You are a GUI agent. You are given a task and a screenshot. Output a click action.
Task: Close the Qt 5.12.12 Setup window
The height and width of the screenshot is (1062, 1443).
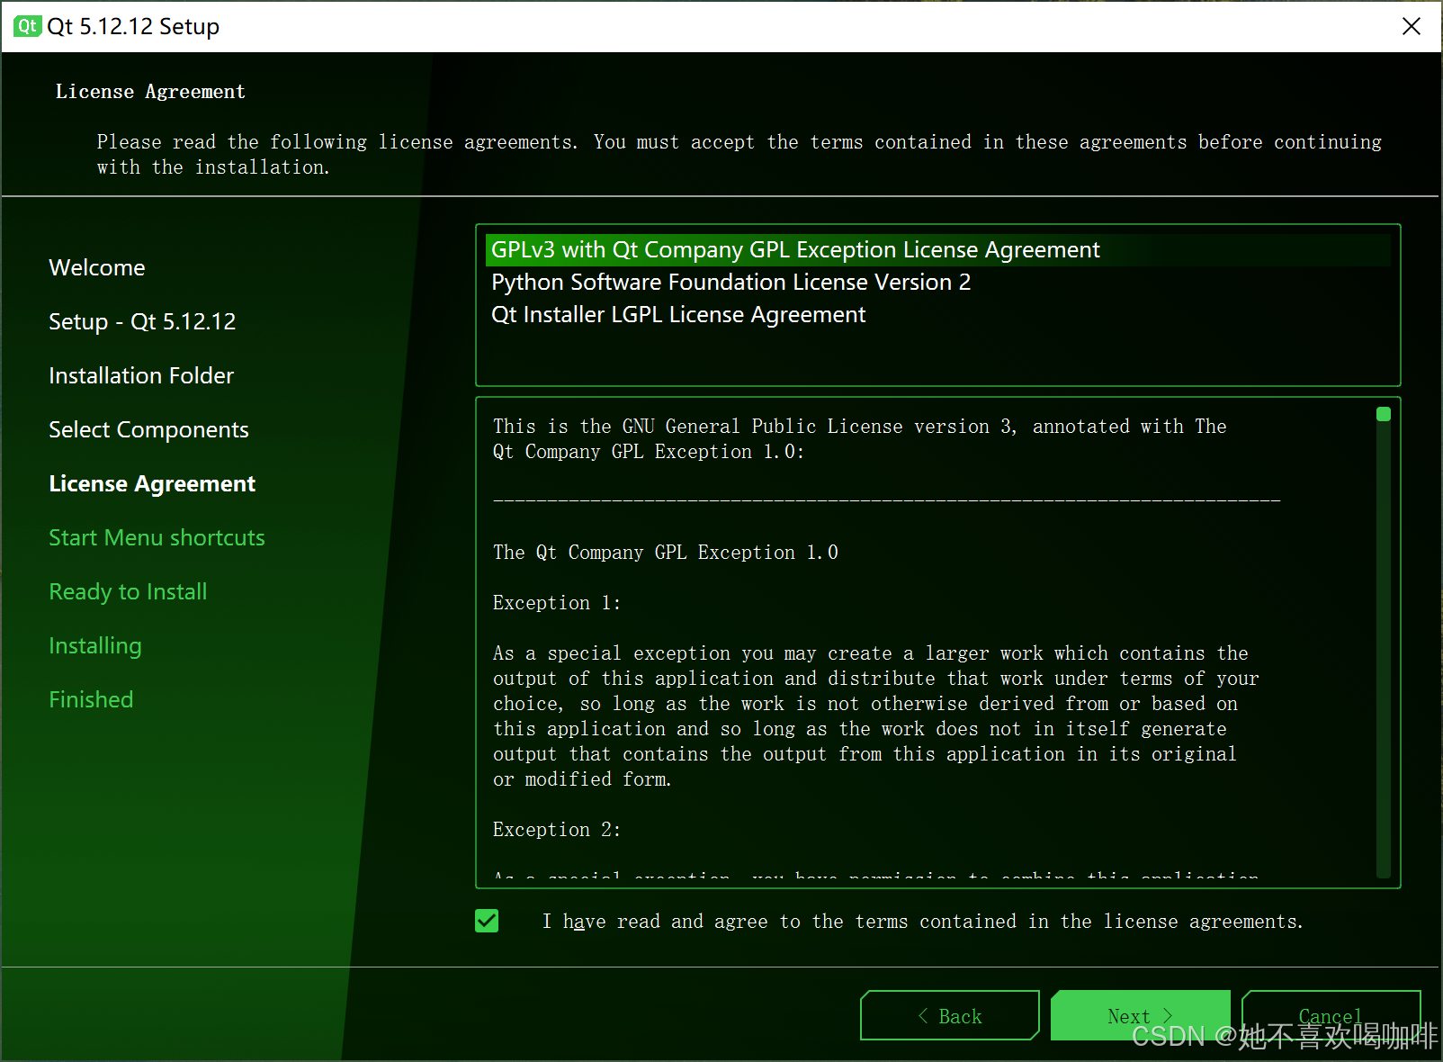coord(1411,26)
